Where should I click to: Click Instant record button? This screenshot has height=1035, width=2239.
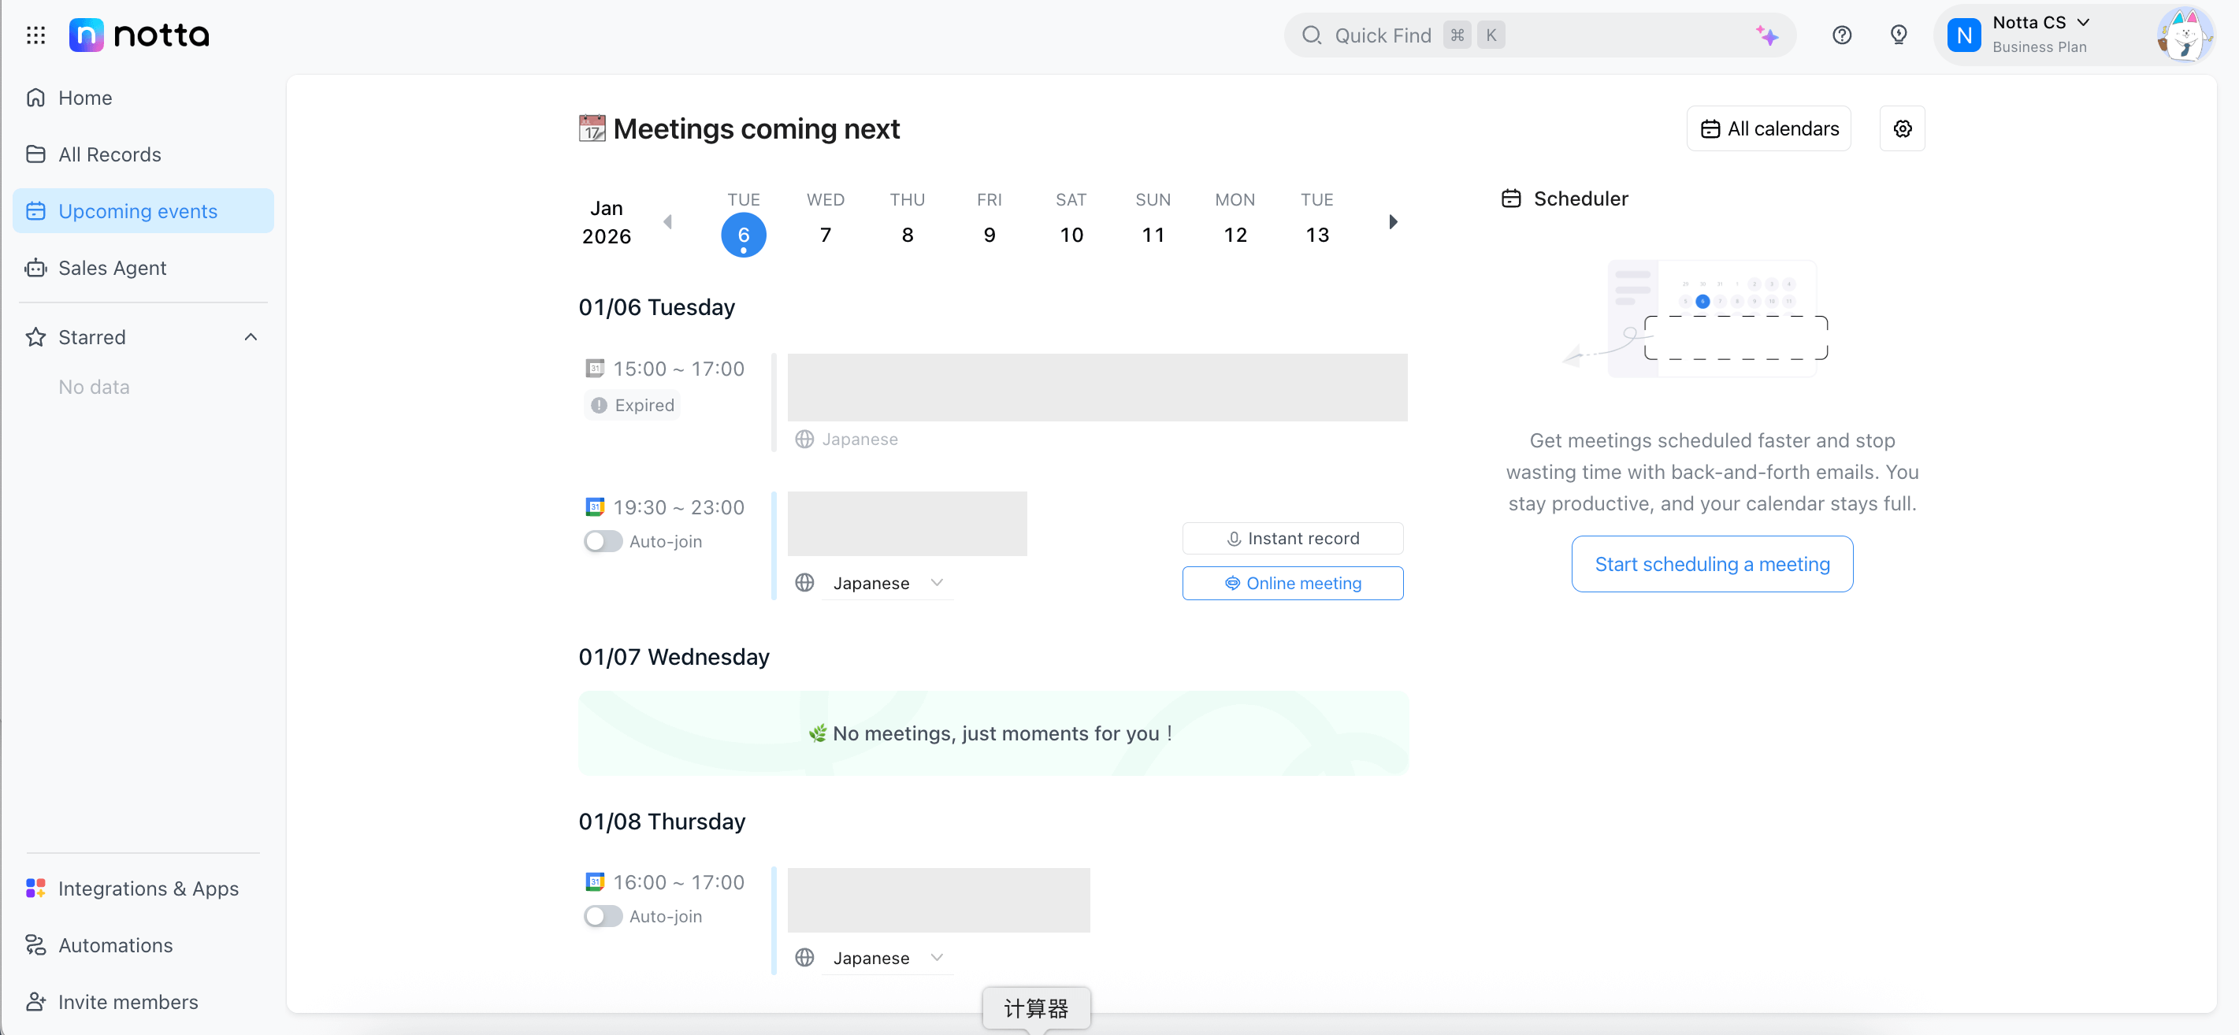point(1293,539)
